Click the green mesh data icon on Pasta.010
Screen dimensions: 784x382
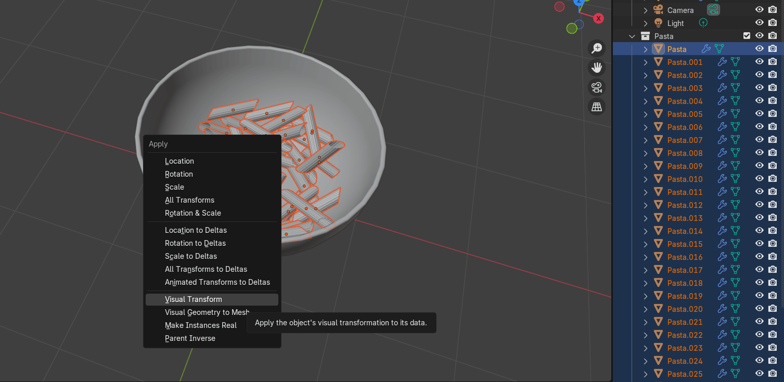click(735, 179)
